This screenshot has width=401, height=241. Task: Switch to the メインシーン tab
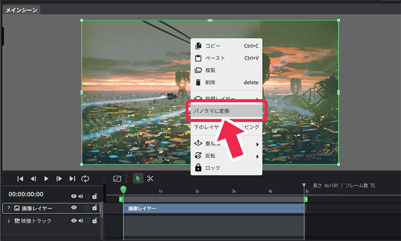point(22,10)
